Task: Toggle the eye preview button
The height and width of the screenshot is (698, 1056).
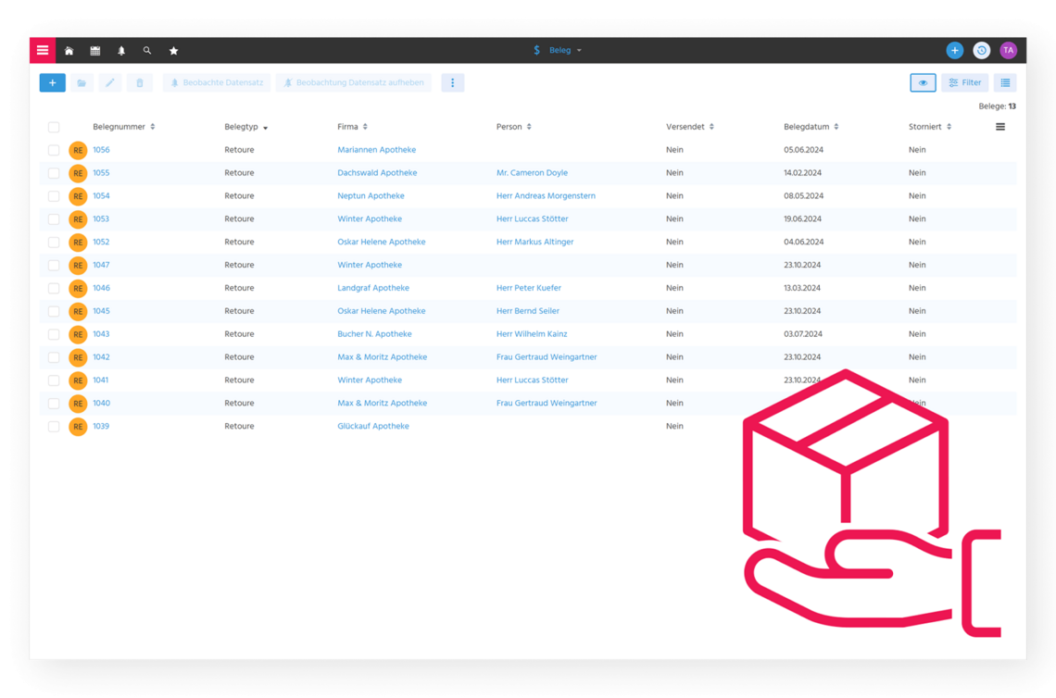Action: pos(923,82)
